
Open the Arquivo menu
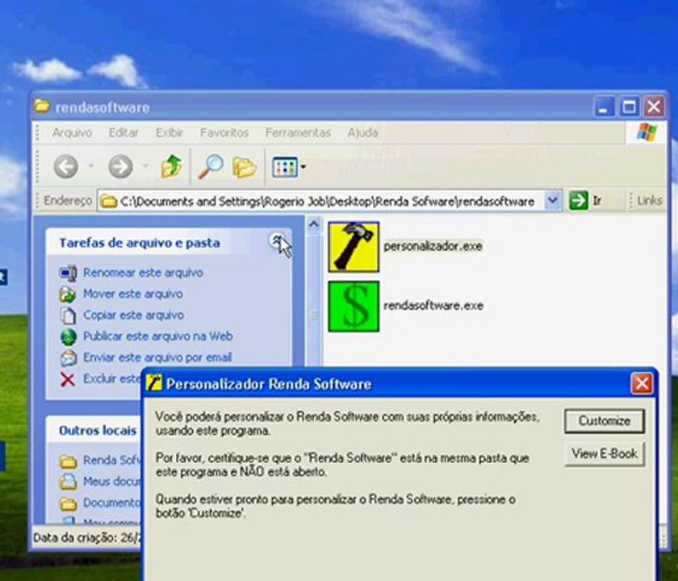pyautogui.click(x=72, y=132)
